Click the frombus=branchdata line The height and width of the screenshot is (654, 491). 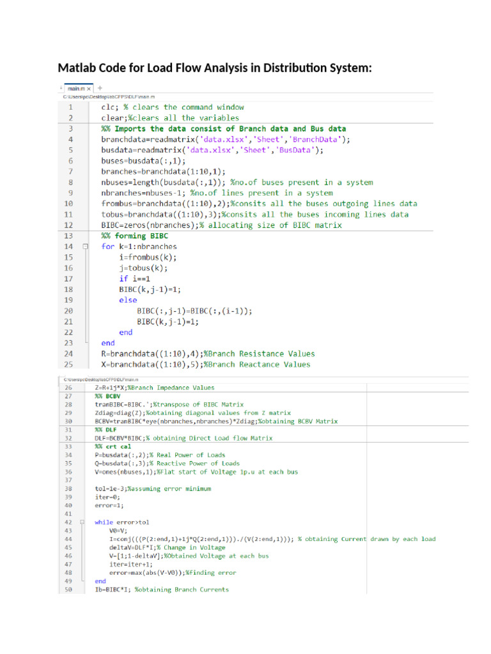point(260,204)
